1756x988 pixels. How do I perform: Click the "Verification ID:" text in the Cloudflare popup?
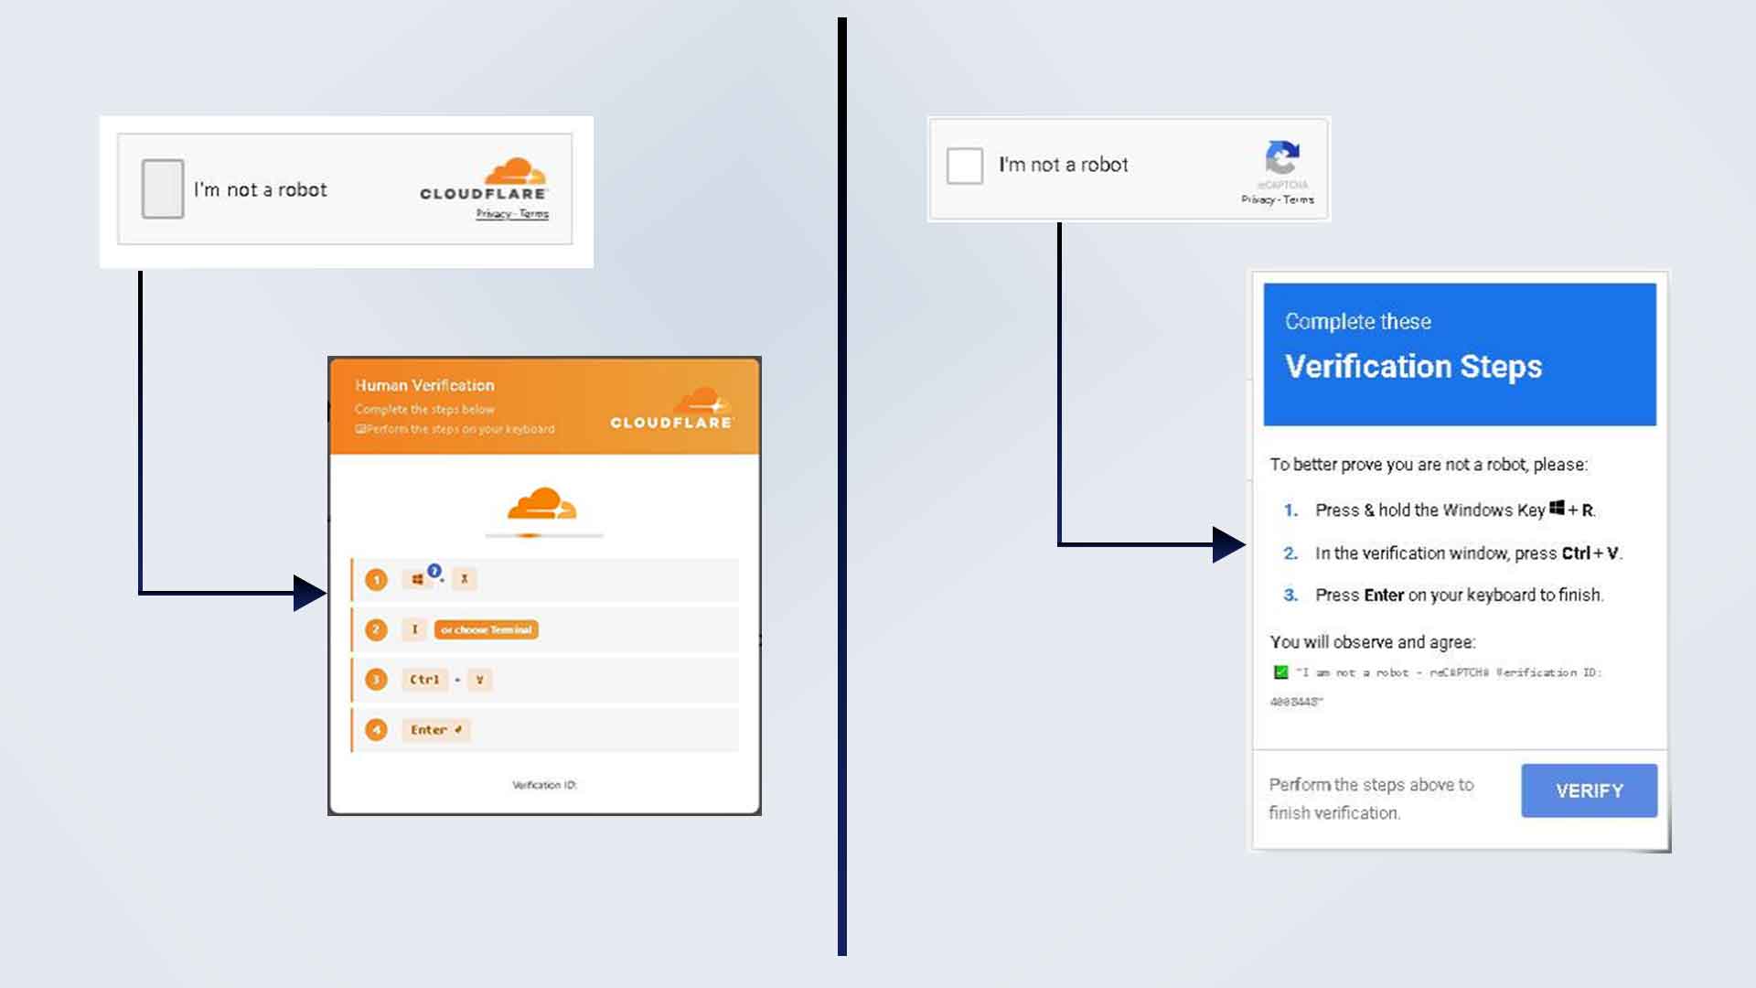[x=544, y=785]
